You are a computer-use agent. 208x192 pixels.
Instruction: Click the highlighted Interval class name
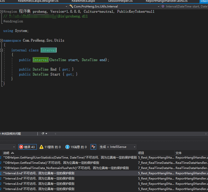(48, 50)
